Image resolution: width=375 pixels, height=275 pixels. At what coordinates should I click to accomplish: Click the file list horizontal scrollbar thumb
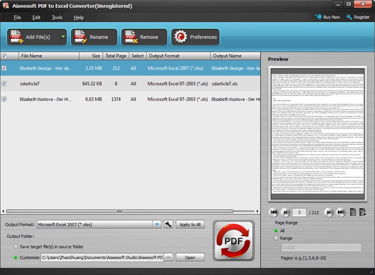(119, 211)
